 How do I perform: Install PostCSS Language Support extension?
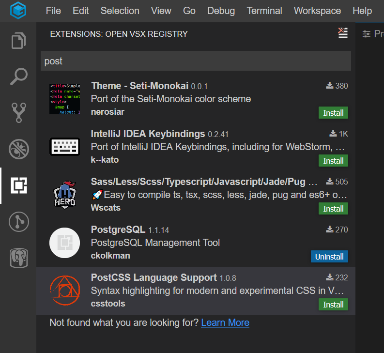tap(333, 305)
